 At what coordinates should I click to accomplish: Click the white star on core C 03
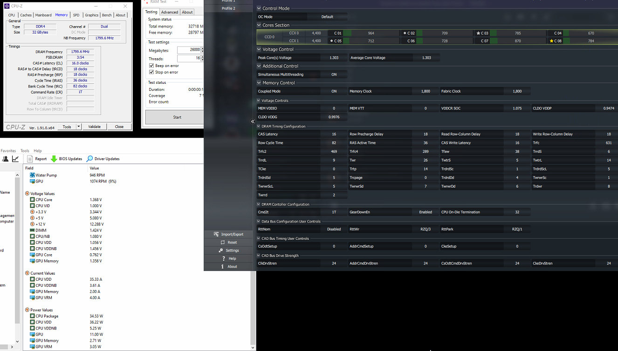click(x=478, y=33)
